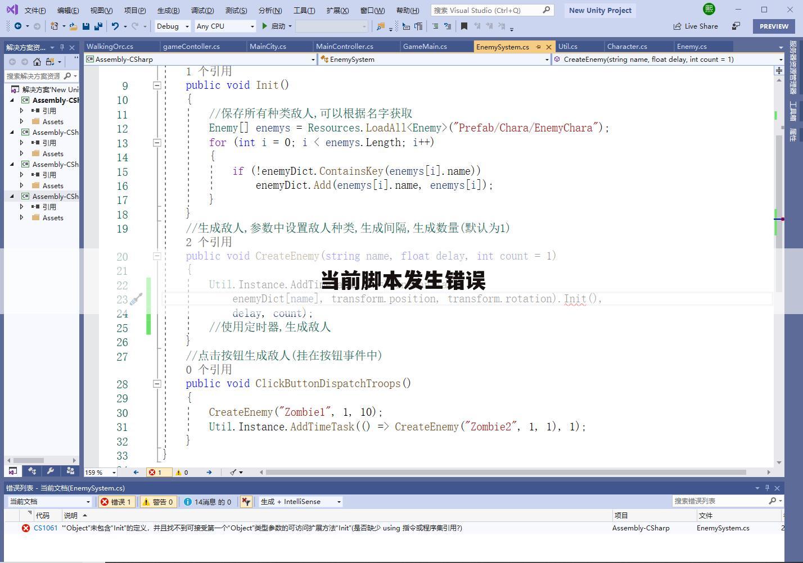This screenshot has height=563, width=803.
Task: Switch to the Character.cs tab
Action: [627, 47]
